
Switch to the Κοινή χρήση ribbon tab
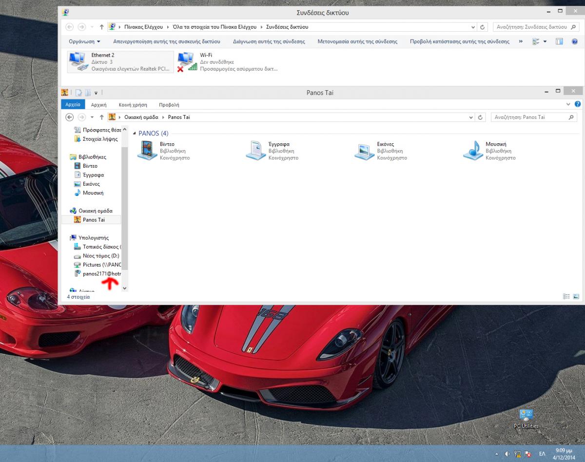133,105
